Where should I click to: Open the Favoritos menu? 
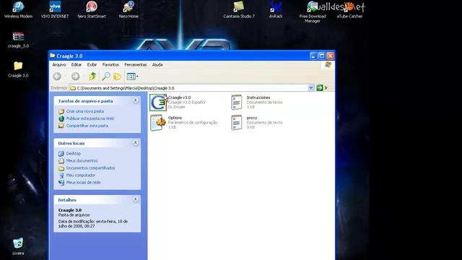point(110,64)
